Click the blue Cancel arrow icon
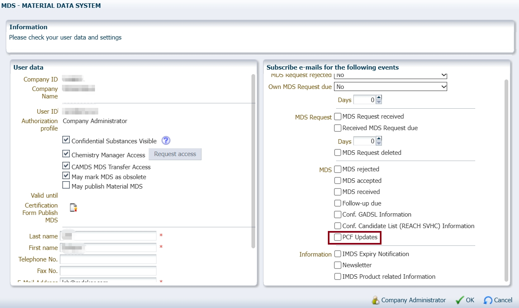Viewport: 519px width, 308px height. pos(488,300)
